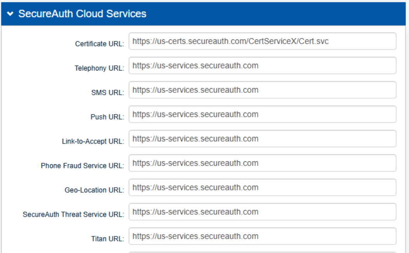Click the Phone Fraud Service URL label
The width and height of the screenshot is (409, 253).
(x=82, y=166)
